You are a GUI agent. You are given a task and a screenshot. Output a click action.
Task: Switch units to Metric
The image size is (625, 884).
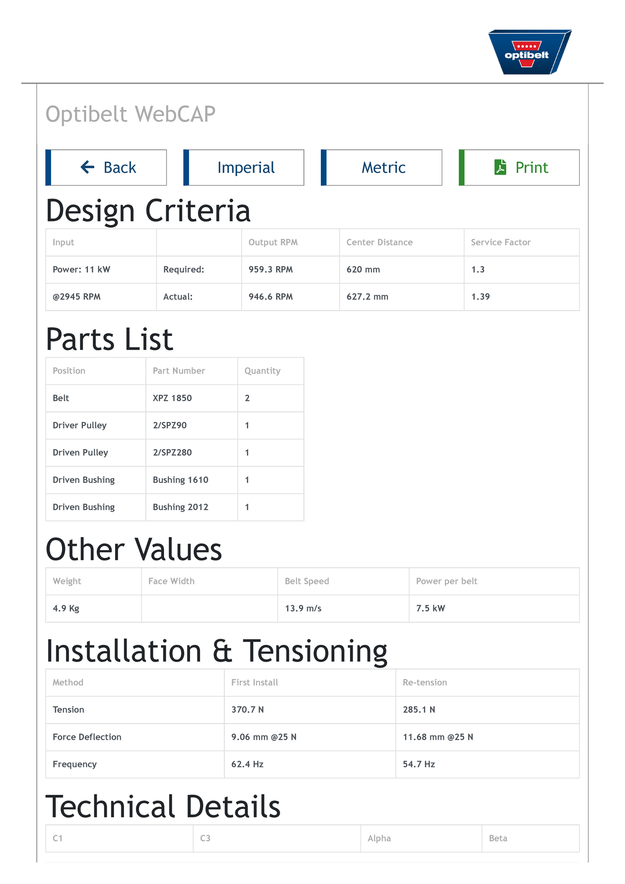pyautogui.click(x=382, y=168)
